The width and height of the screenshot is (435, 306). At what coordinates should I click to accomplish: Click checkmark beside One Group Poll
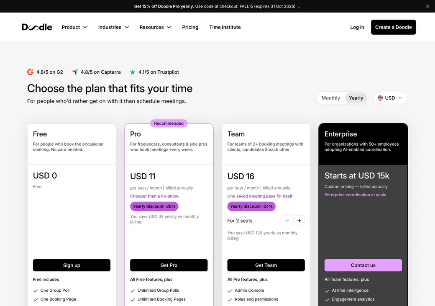(x=36, y=291)
